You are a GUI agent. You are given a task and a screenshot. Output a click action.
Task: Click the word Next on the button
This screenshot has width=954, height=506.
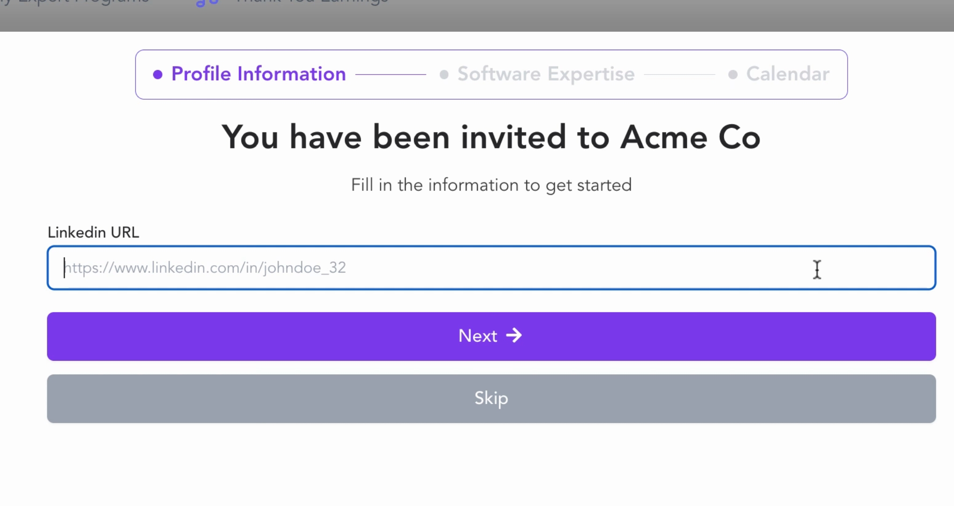click(x=477, y=336)
